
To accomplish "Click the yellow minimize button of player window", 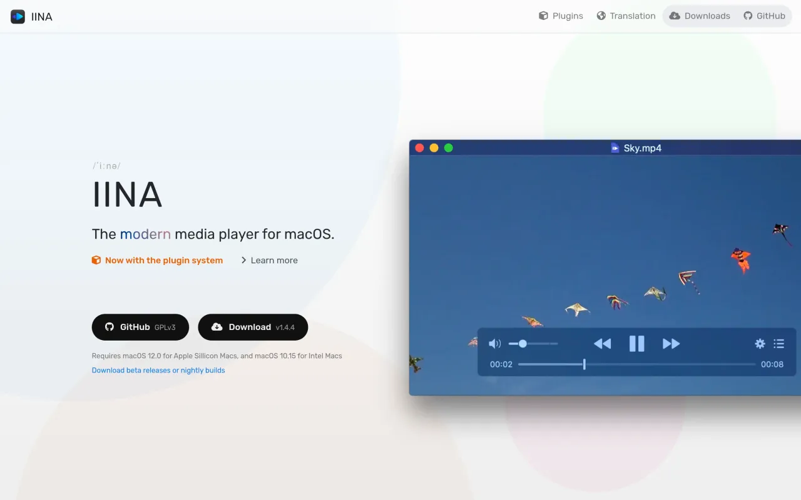I will (x=434, y=148).
